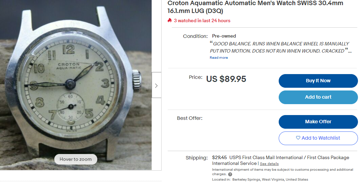Image resolution: width=360 pixels, height=183 pixels.
Task: Select the US $89.95 price text
Action: coord(226,79)
